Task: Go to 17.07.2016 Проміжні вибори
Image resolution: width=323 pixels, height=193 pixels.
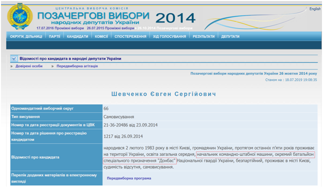Action: [x=60, y=28]
